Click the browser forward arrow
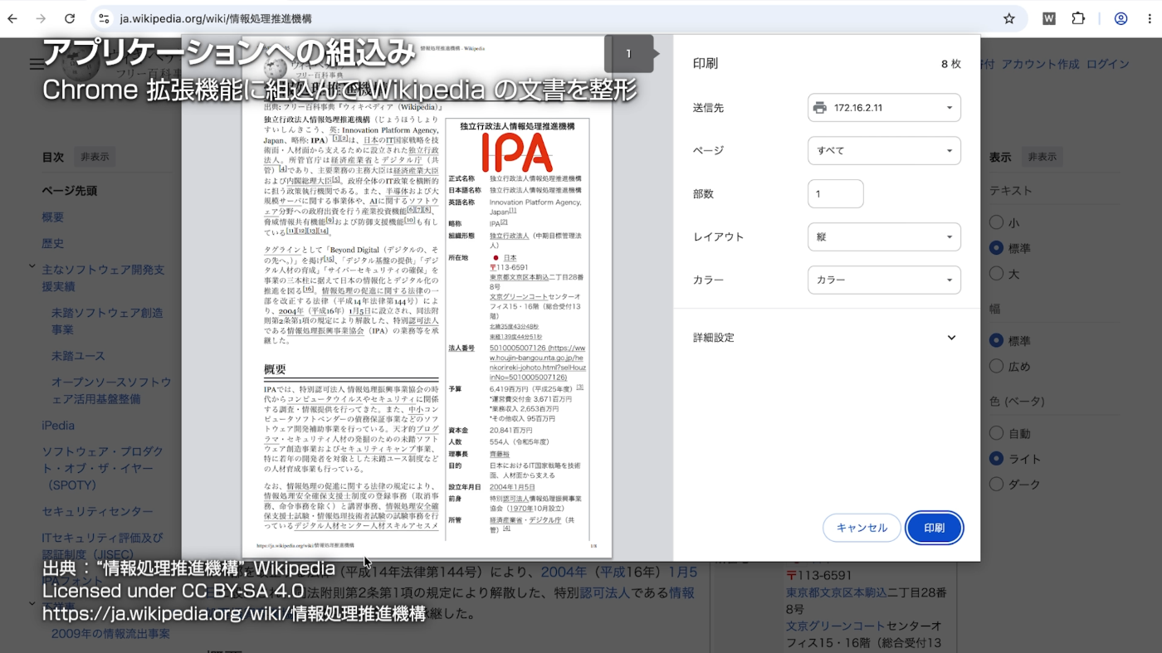The height and width of the screenshot is (653, 1162). click(x=41, y=18)
